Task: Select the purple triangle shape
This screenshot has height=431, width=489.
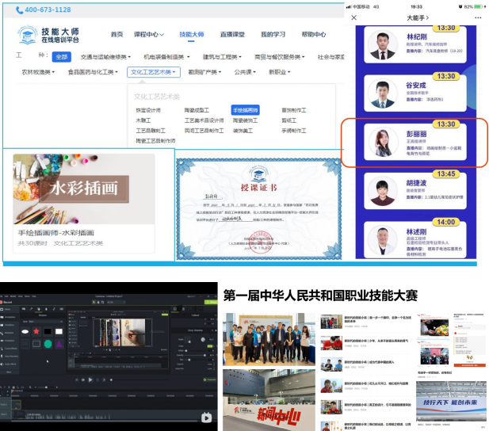Action: coord(59,344)
